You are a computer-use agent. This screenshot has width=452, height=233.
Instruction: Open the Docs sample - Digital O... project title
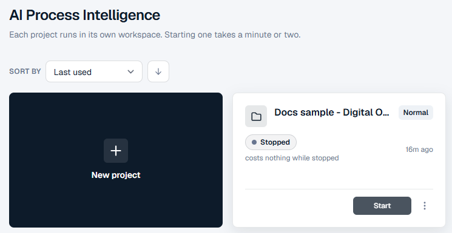[x=331, y=113]
